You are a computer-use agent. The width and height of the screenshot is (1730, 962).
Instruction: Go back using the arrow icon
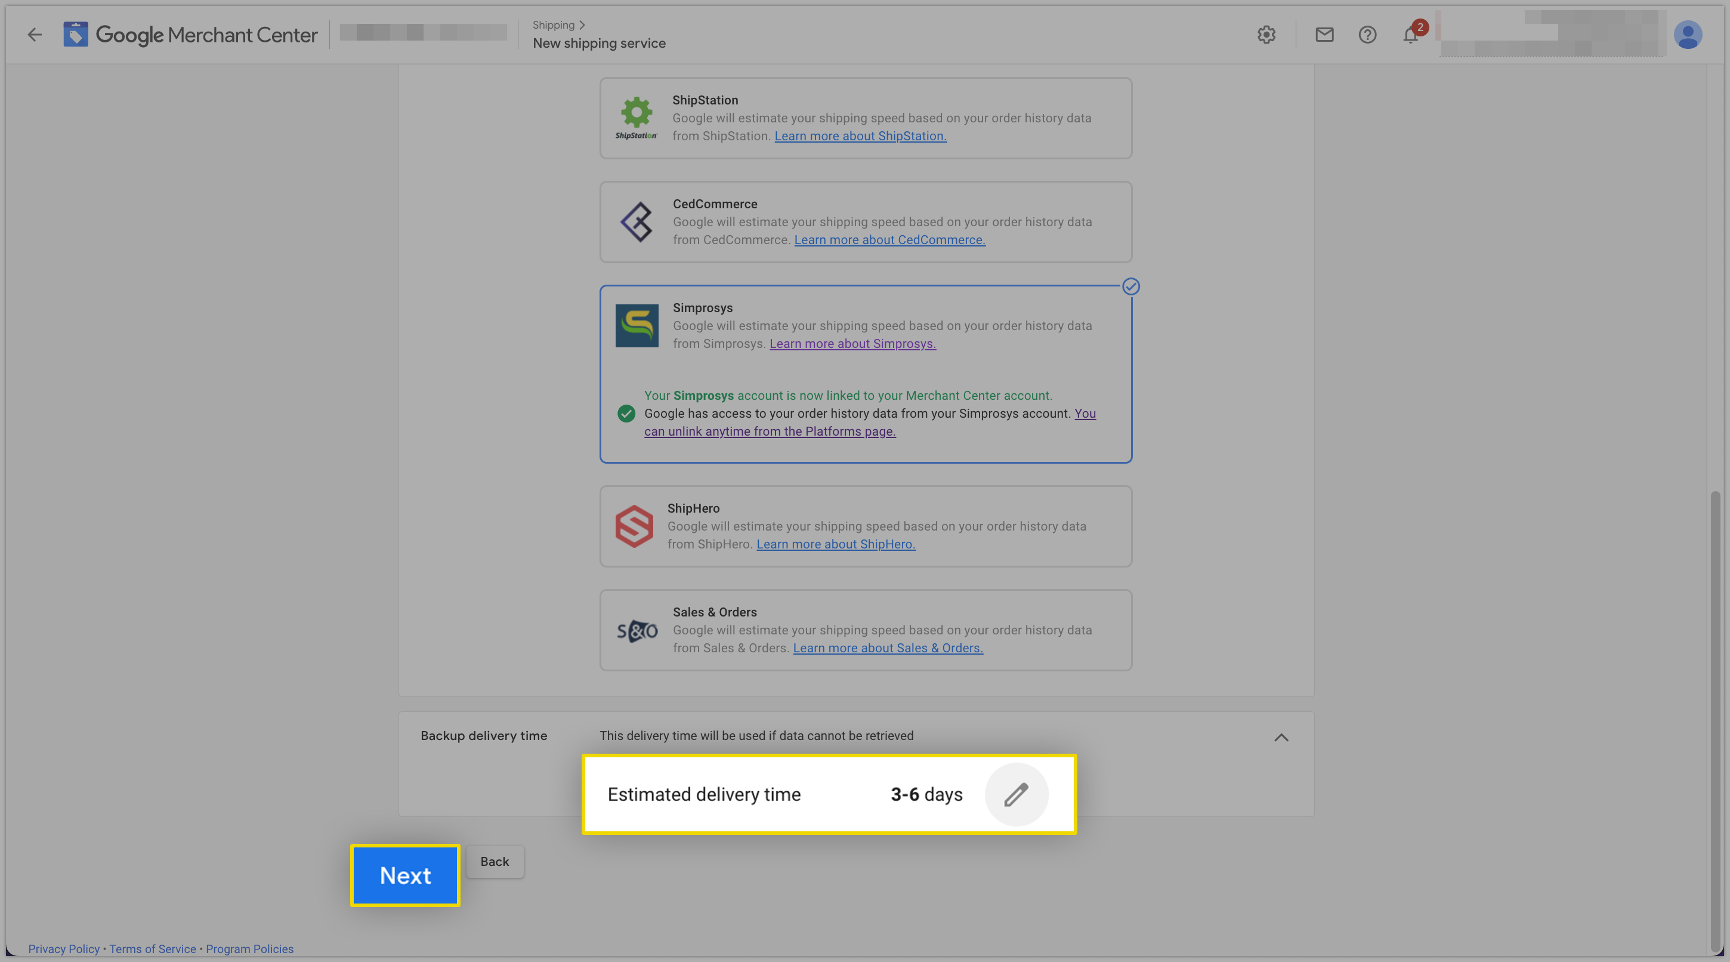click(x=34, y=34)
